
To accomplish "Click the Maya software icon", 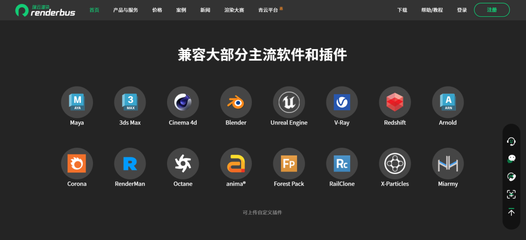I will (76, 102).
